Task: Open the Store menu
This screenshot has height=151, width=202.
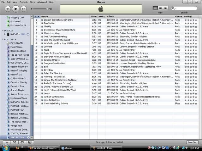Action: (32, 2)
